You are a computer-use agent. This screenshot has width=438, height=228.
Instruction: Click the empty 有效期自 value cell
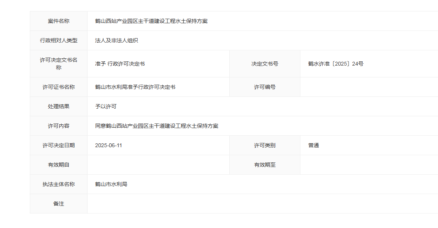pos(158,165)
